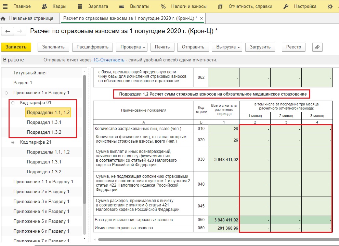339x246 pixels.
Task: Click the Зарплата calculator icon
Action: (x=80, y=7)
